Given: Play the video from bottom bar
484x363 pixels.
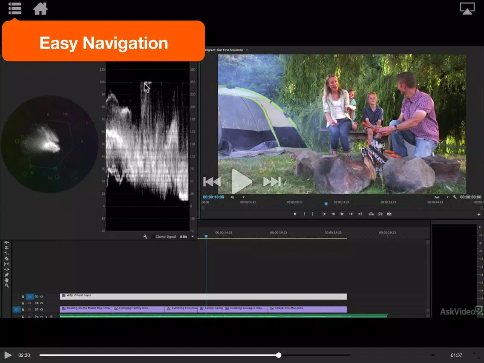Looking at the screenshot, I should (x=8, y=355).
